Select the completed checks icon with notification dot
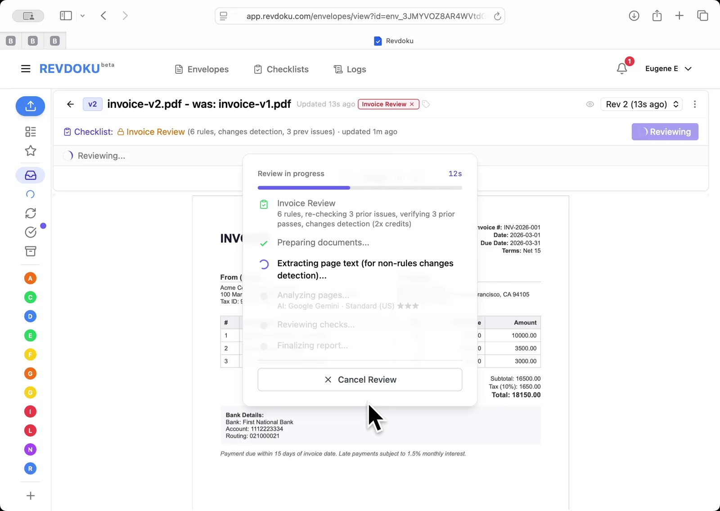The width and height of the screenshot is (720, 511). [x=30, y=232]
